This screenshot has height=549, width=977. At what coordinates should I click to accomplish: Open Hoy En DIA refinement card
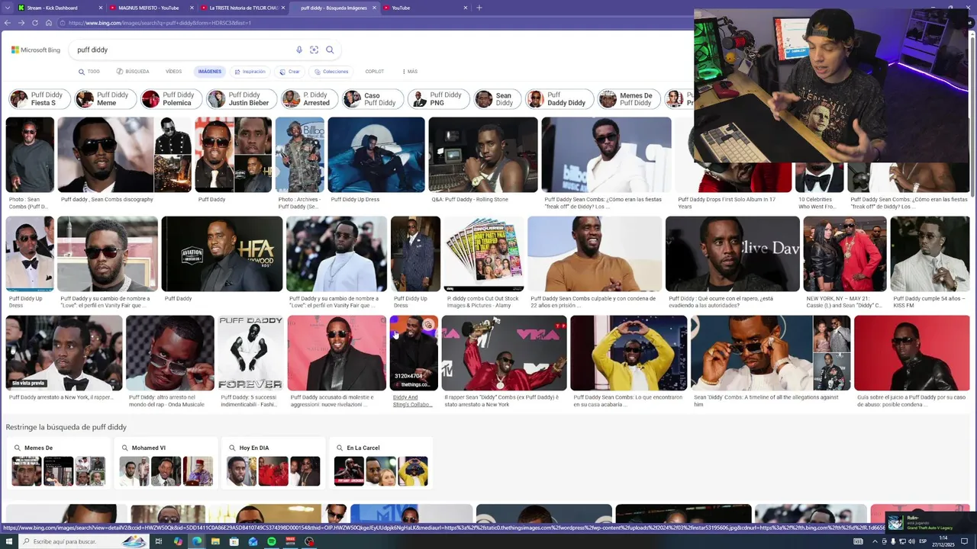[x=273, y=464]
